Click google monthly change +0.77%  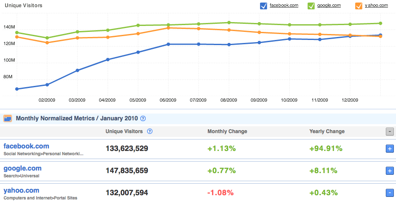[x=221, y=171]
